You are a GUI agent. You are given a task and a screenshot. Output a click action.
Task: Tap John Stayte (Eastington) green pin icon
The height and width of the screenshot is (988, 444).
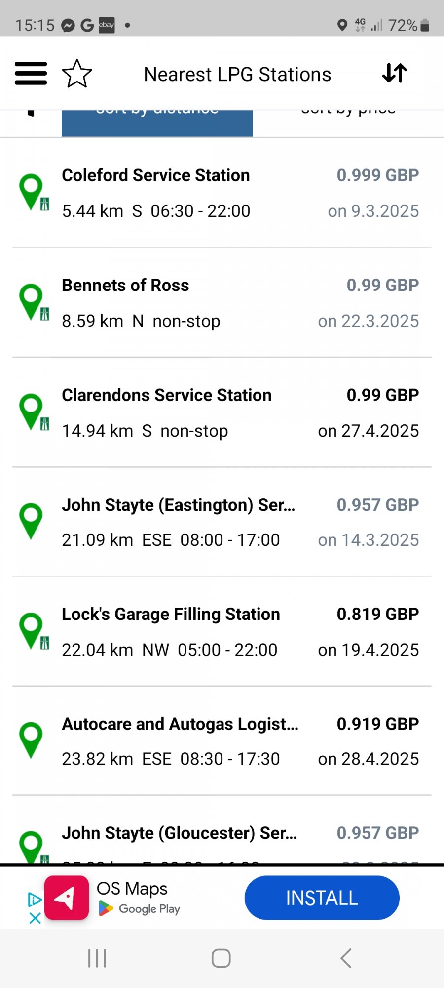[x=31, y=521]
